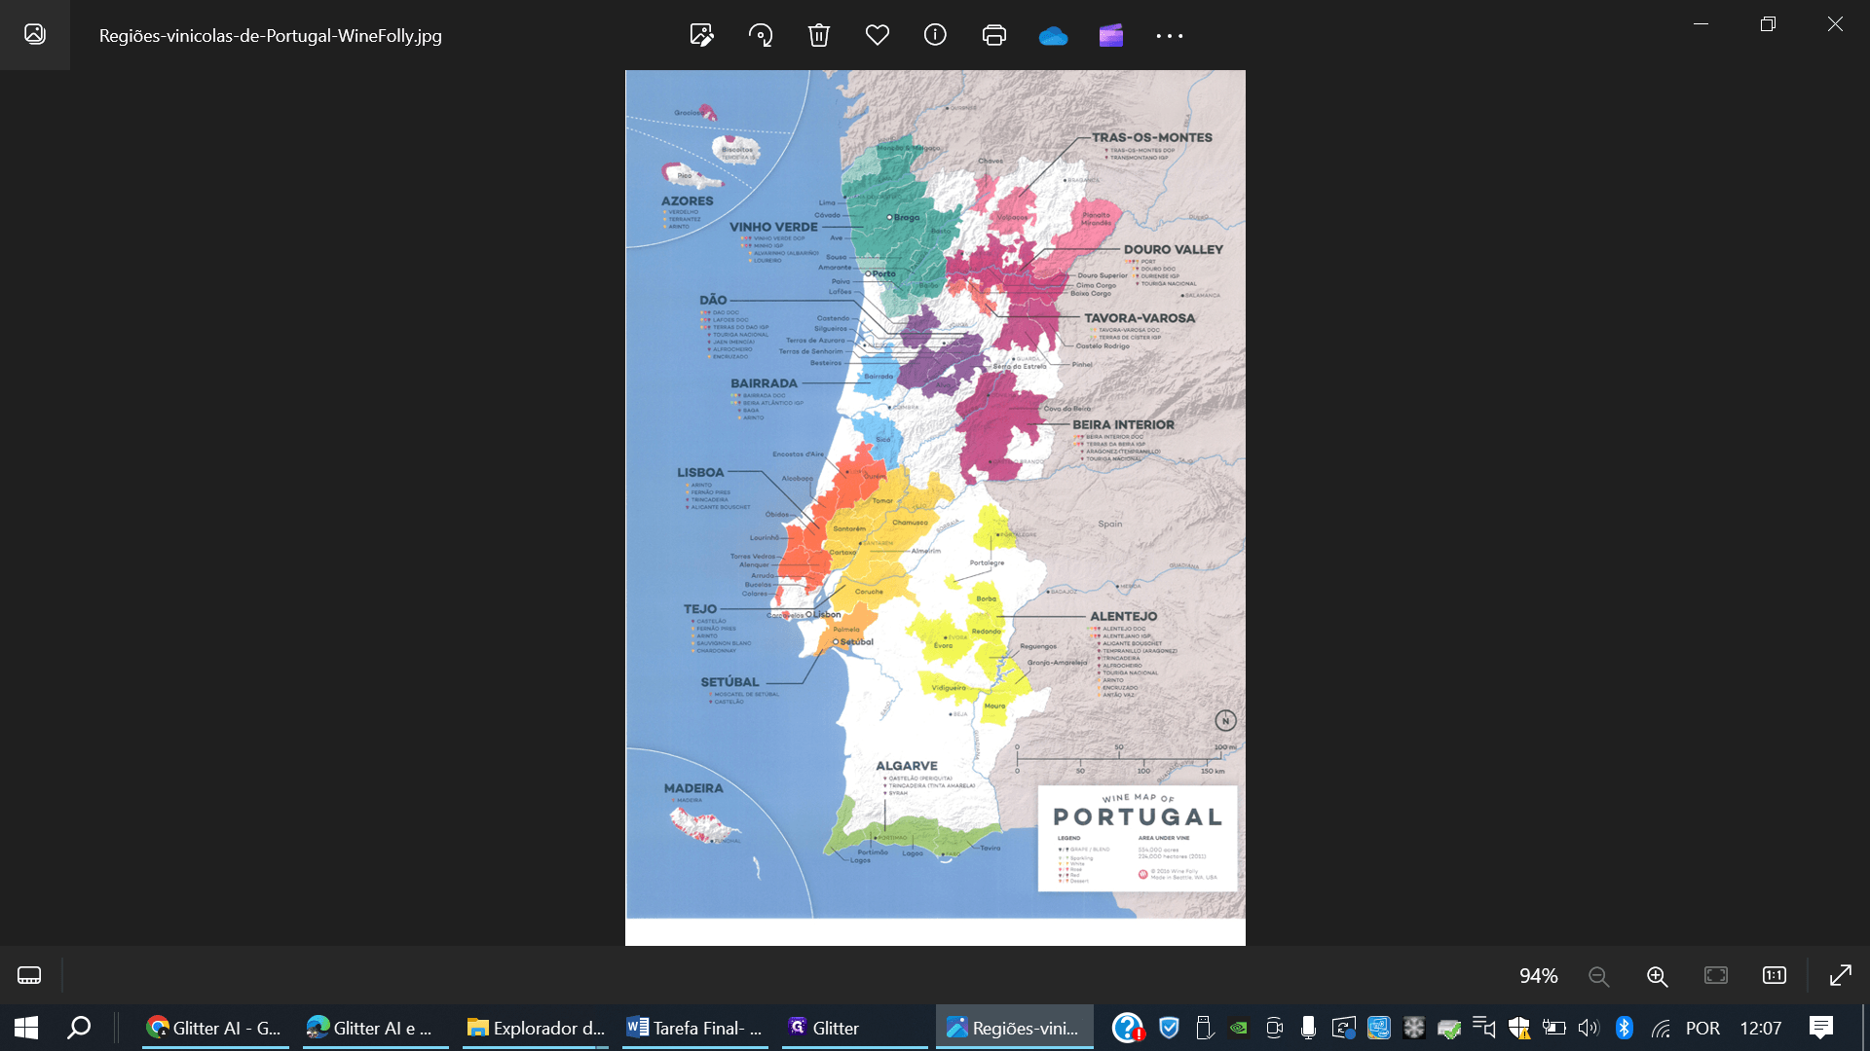Screen dimensions: 1870x1051
Task: Open NVIDIA tray icon
Action: 1238,1028
